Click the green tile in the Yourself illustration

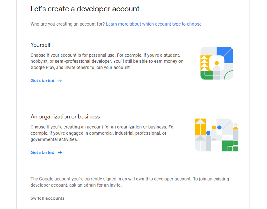pos(206,75)
